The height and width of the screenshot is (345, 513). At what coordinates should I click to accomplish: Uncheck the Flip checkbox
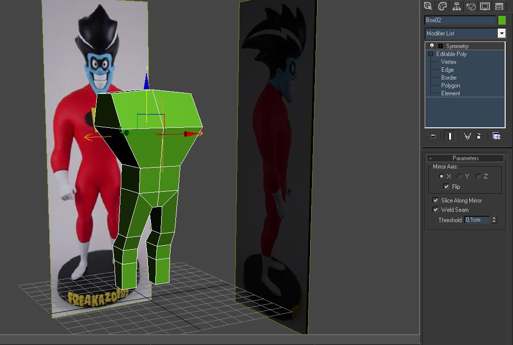[446, 186]
